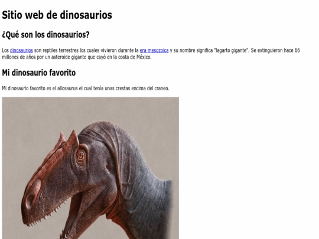Click the line starting "millones de años"
The height and width of the screenshot is (239, 319).
click(77, 57)
